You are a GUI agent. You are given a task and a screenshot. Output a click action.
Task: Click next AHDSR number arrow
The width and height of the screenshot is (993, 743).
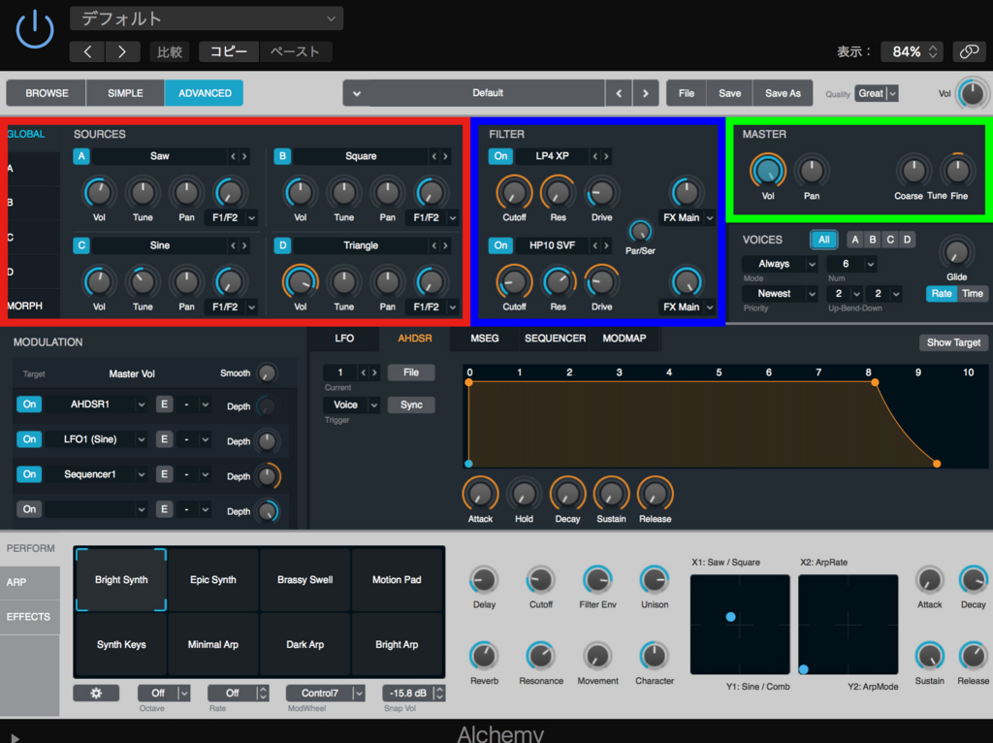pos(374,372)
